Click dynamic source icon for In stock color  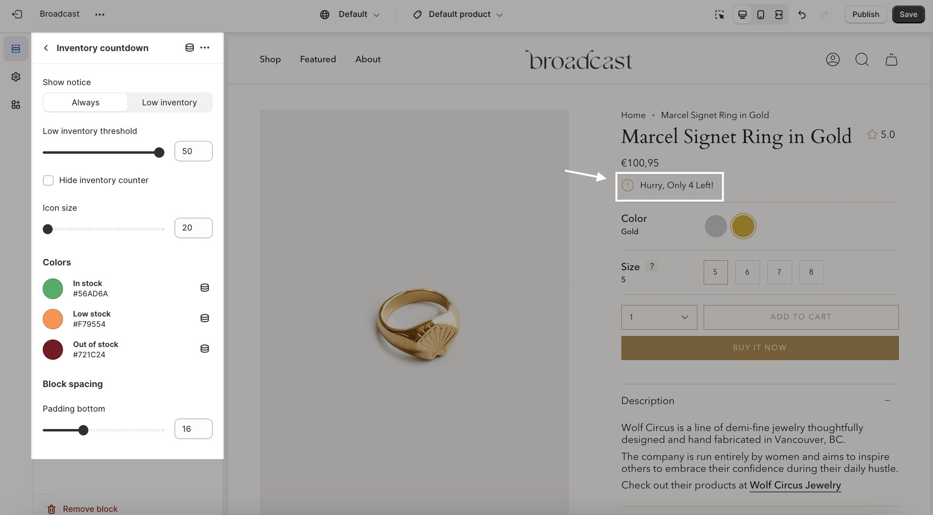[204, 288]
